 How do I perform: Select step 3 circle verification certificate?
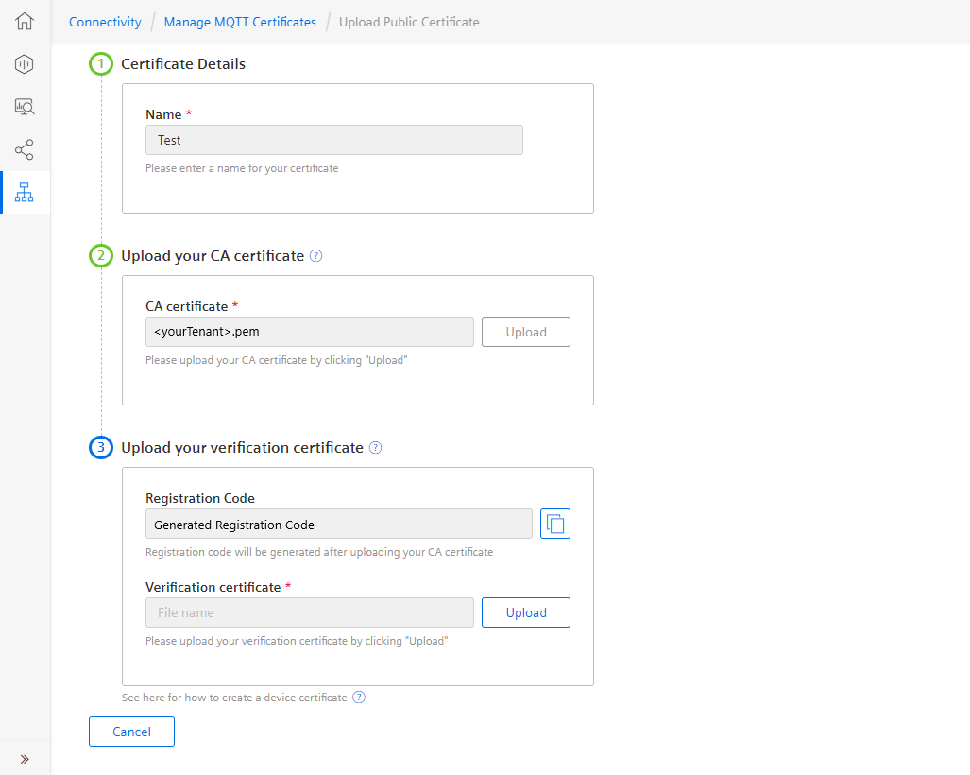tap(101, 448)
